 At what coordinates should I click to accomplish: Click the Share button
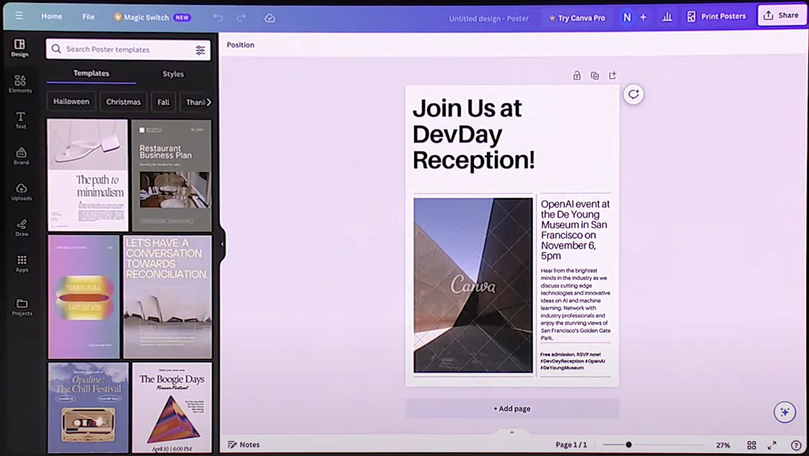[781, 15]
